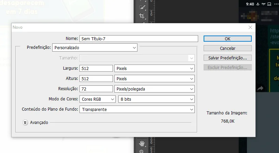Select the Crop tool in Photoshop toolbar
This screenshot has width=279, height=153.
coord(142,16)
